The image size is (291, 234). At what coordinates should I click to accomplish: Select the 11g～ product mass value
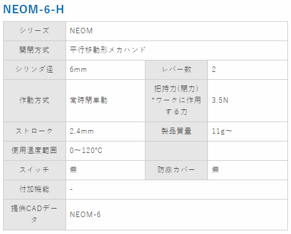coord(222,131)
